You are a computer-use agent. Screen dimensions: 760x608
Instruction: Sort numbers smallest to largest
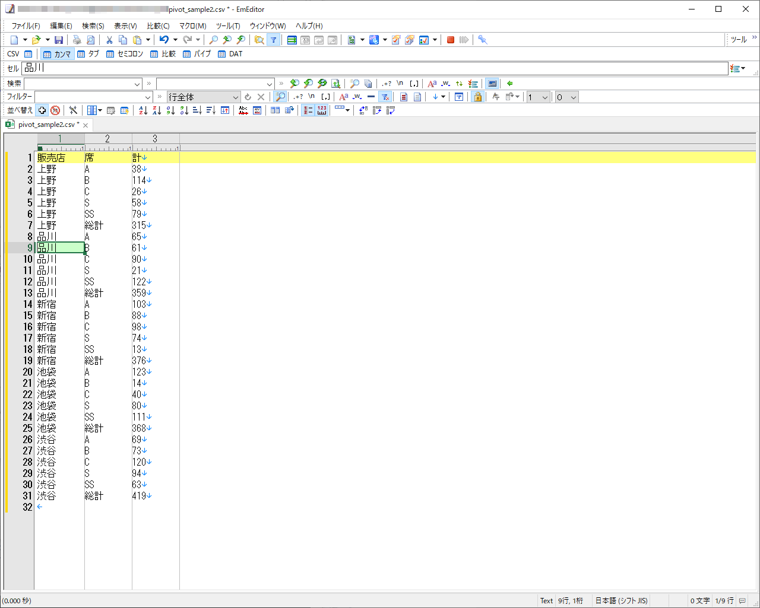(170, 110)
